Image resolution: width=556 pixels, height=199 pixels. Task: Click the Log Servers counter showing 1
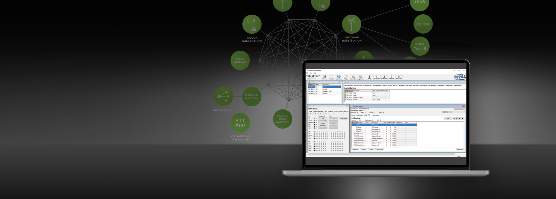coord(377,77)
